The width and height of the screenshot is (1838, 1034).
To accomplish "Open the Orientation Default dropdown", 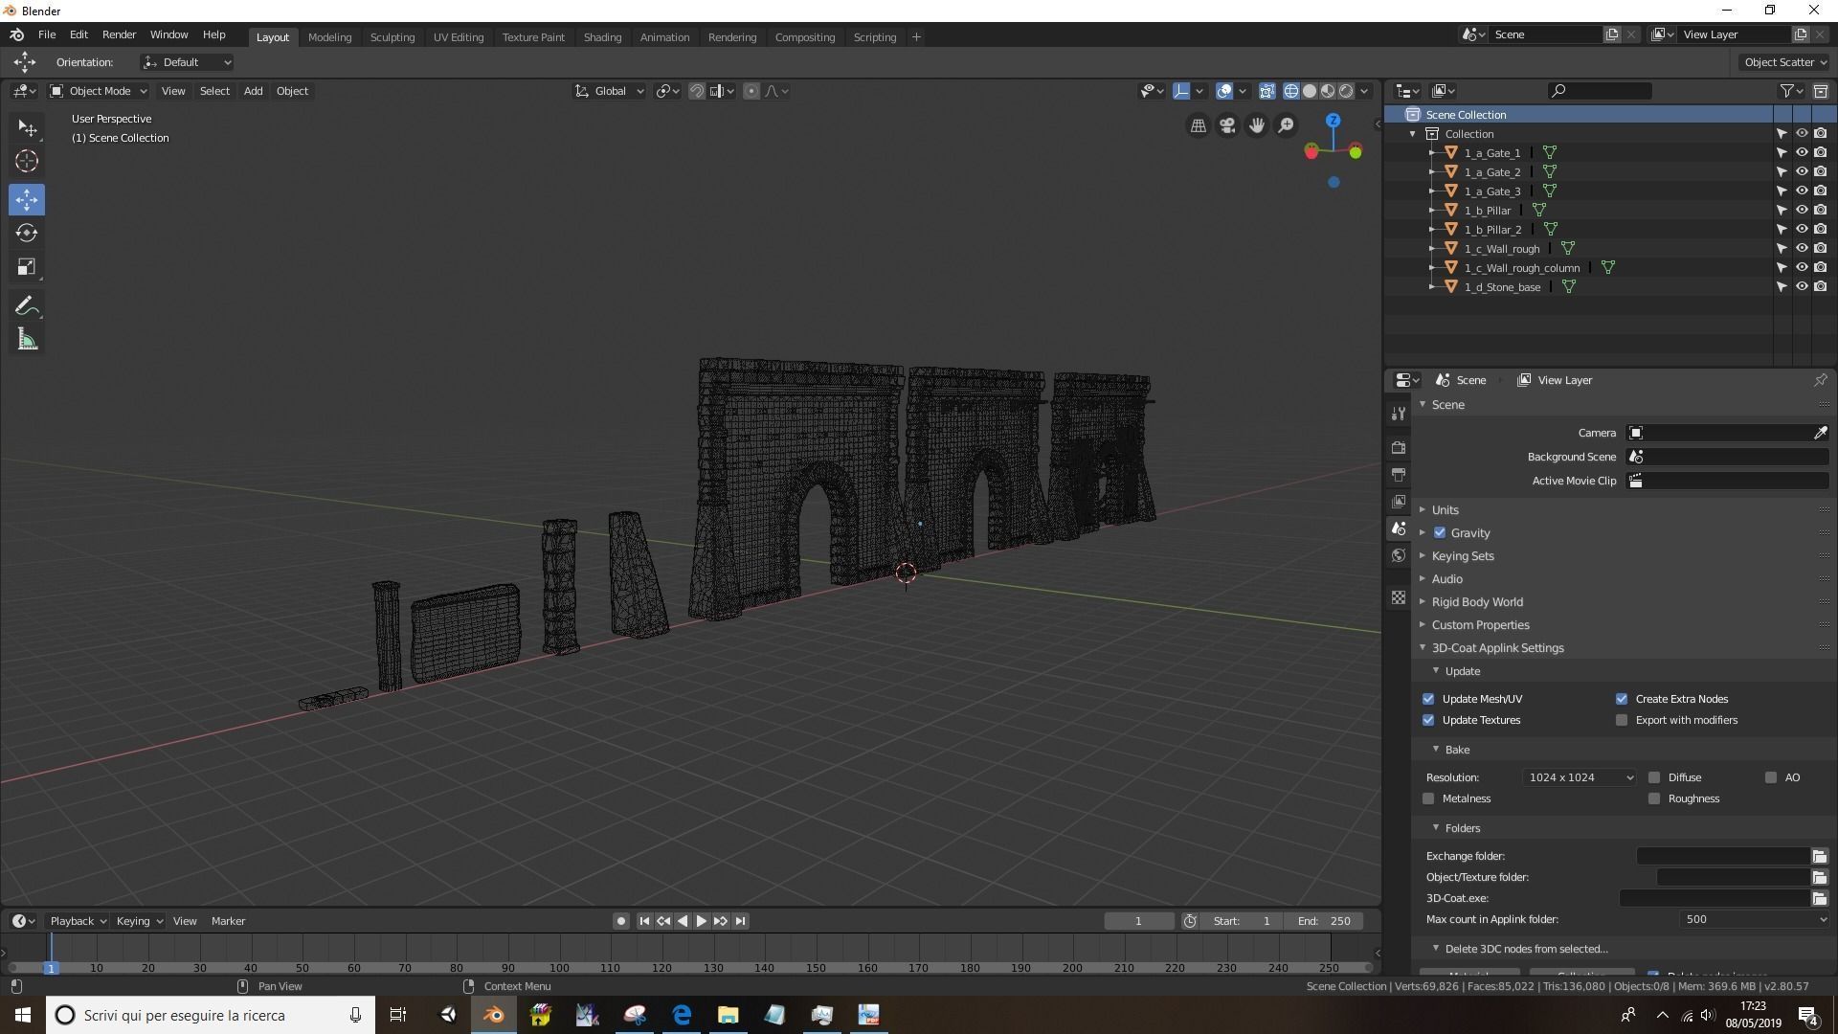I will [x=187, y=62].
